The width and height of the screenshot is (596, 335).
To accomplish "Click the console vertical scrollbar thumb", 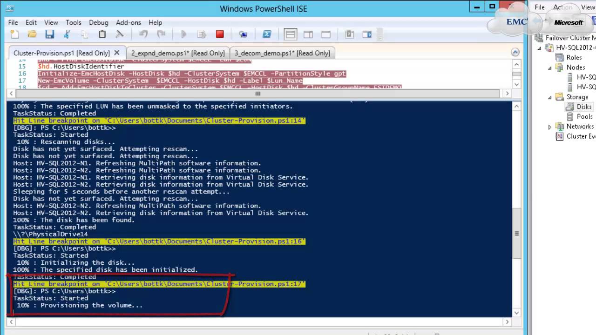I will click(x=516, y=233).
